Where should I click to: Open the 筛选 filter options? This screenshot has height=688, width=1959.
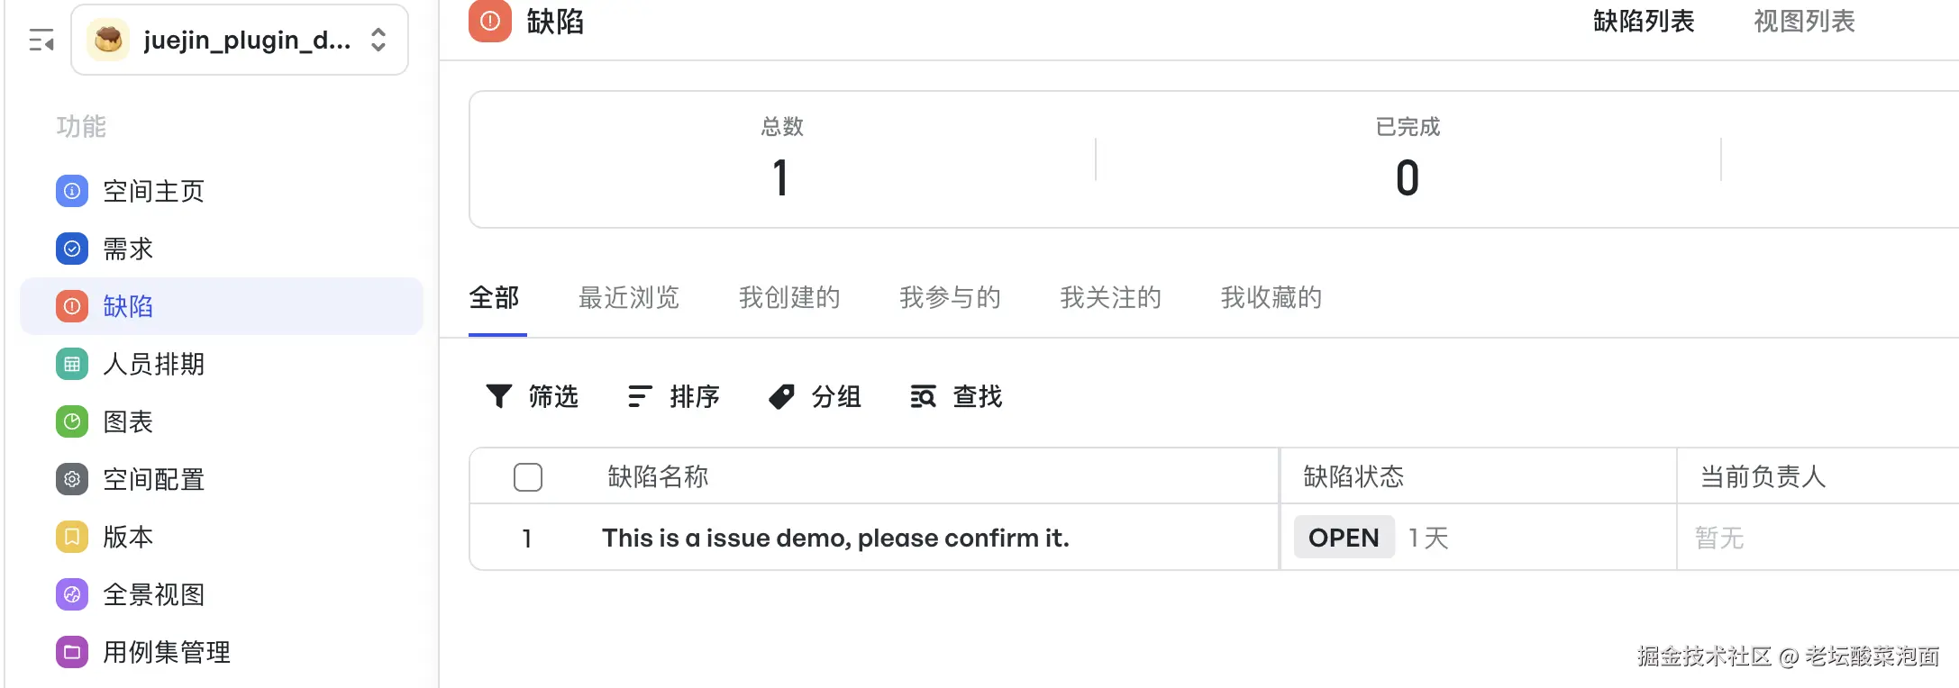[533, 396]
